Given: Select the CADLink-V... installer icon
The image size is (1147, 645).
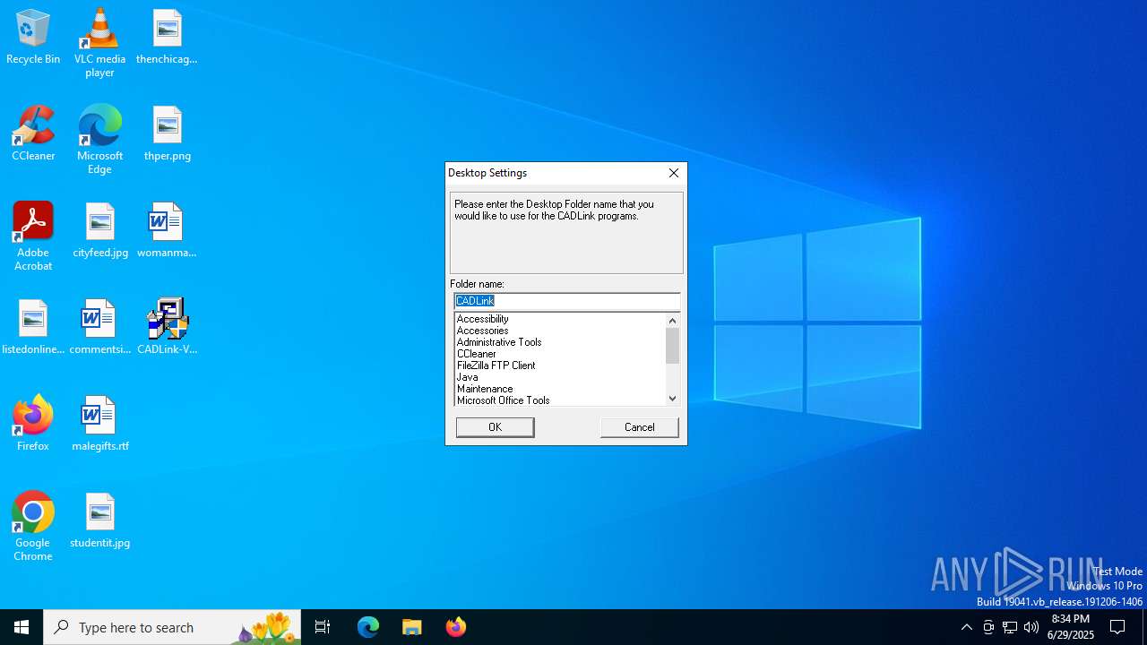Looking at the screenshot, I should pos(167,328).
